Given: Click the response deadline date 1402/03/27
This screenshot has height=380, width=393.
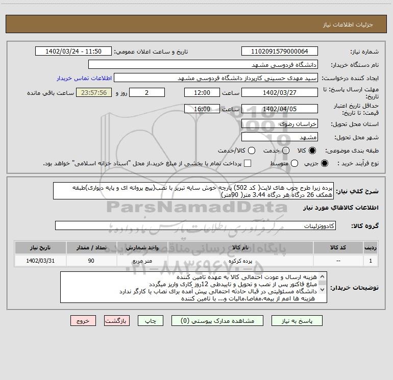Looking at the screenshot, I should 280,92.
